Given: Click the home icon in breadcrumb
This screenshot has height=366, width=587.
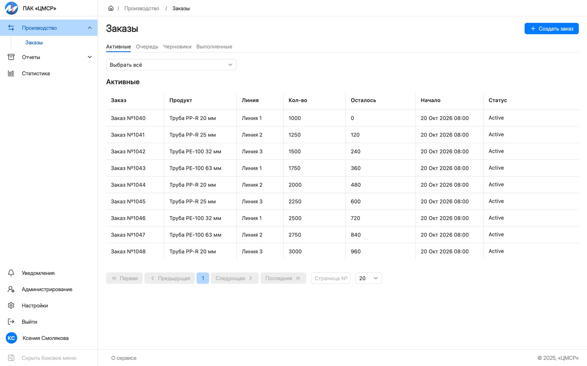Looking at the screenshot, I should [x=111, y=8].
